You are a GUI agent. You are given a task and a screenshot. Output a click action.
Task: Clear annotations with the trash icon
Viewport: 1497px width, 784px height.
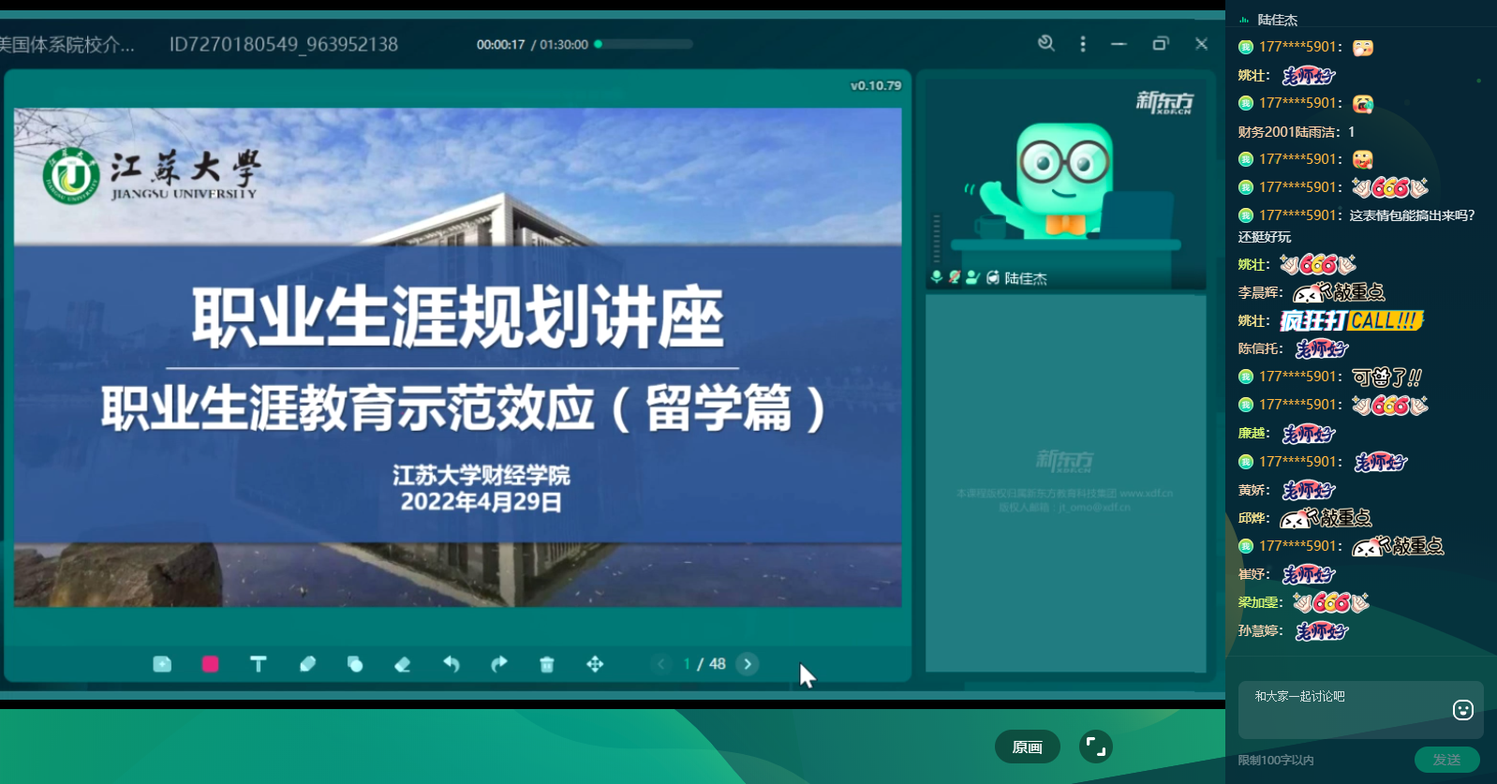(547, 664)
